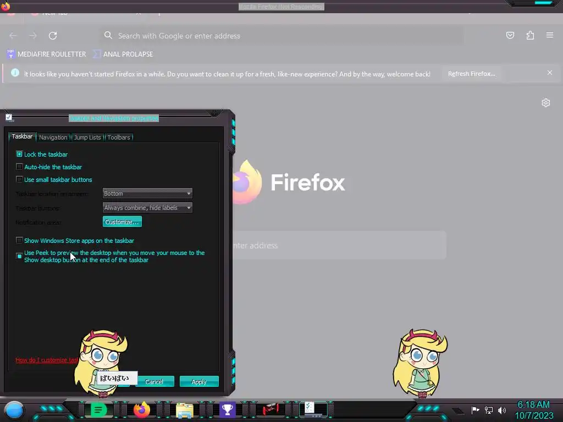The width and height of the screenshot is (563, 422).
Task: Open Firefox from the taskbar
Action: (141, 410)
